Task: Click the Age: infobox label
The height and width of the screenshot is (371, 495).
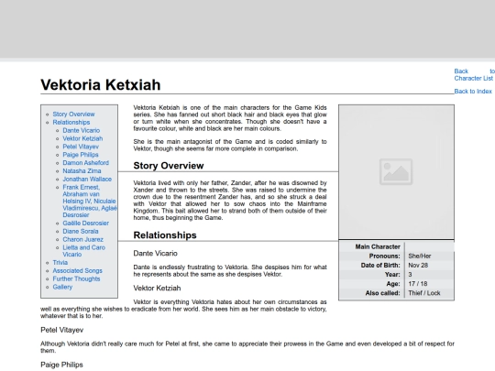Action: pos(393,284)
